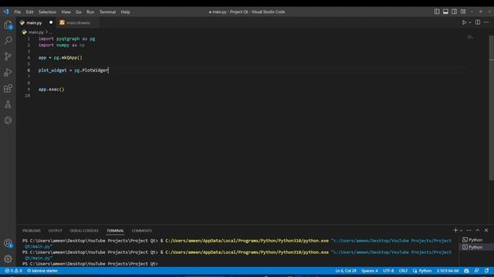
Task: Open the View menu
Action: 66,12
